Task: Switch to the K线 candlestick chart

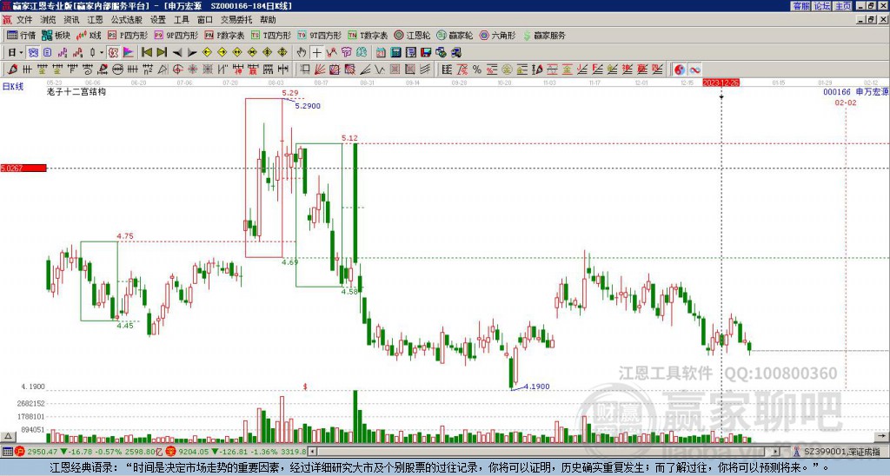Action: 89,35
